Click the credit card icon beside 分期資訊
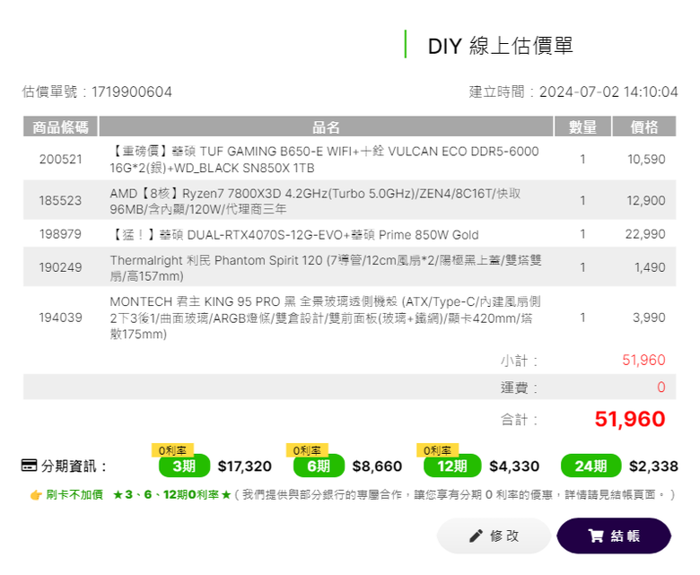 29,466
